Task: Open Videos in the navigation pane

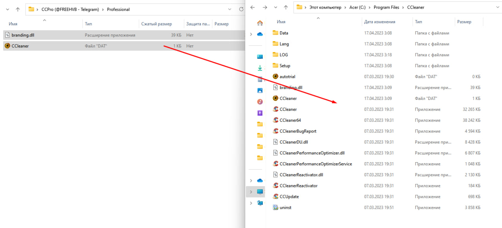Action: pyautogui.click(x=260, y=113)
